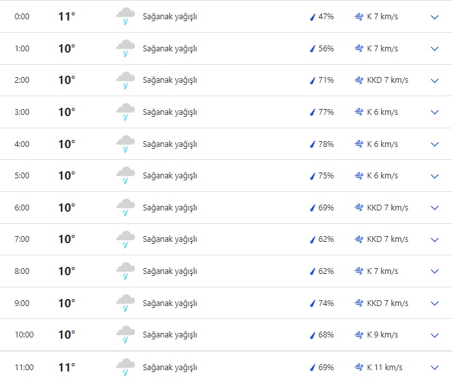This screenshot has width=452, height=383.
Task: Click the 77% precipitation chance value
Action: click(x=326, y=112)
